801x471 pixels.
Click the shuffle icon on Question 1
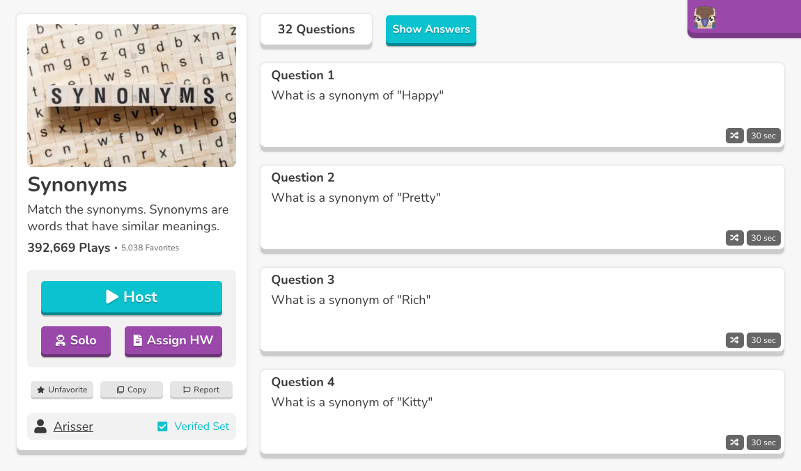(x=734, y=136)
